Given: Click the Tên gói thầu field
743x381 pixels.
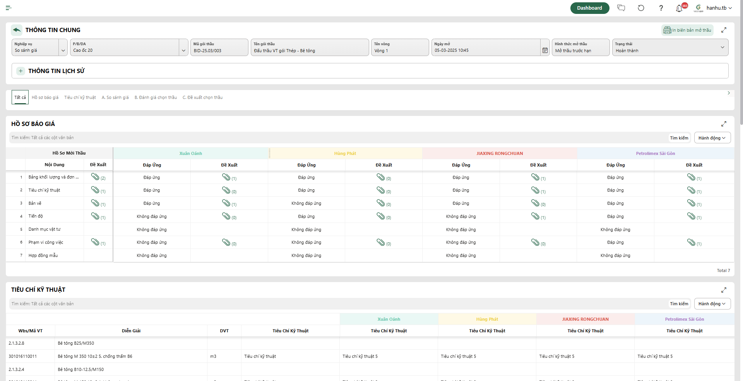Looking at the screenshot, I should pyautogui.click(x=310, y=47).
